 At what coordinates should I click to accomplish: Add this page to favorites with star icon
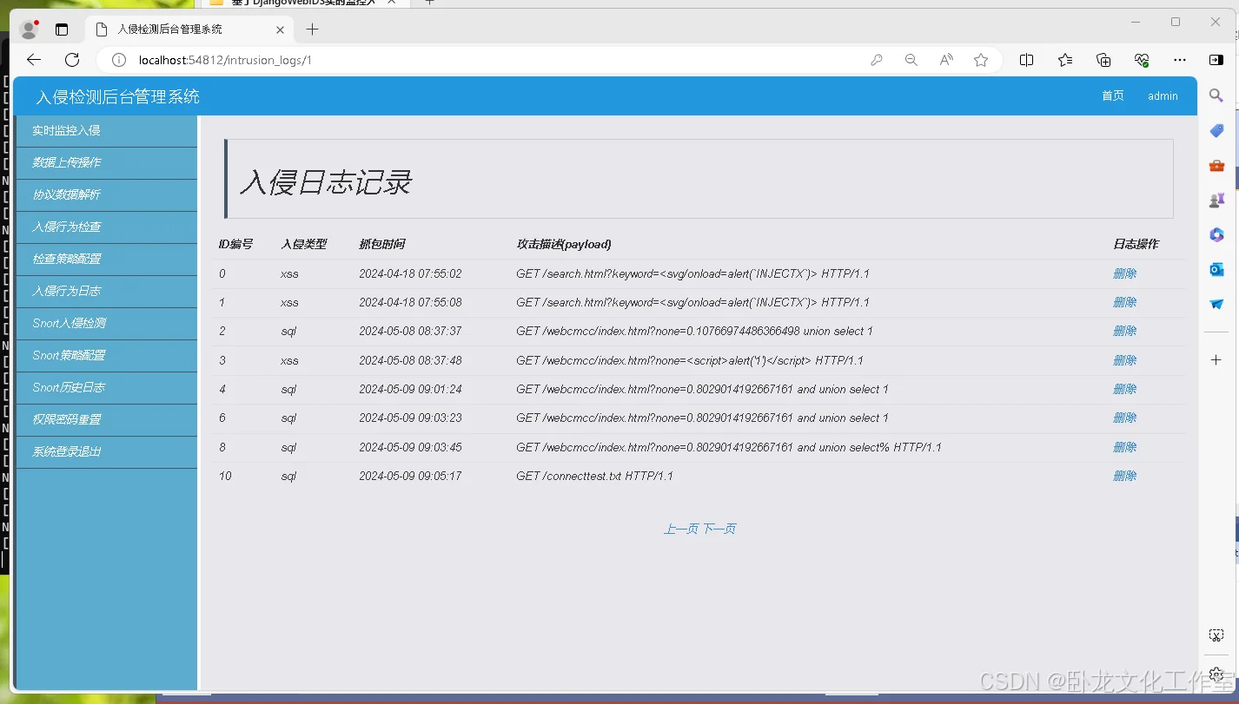click(981, 59)
